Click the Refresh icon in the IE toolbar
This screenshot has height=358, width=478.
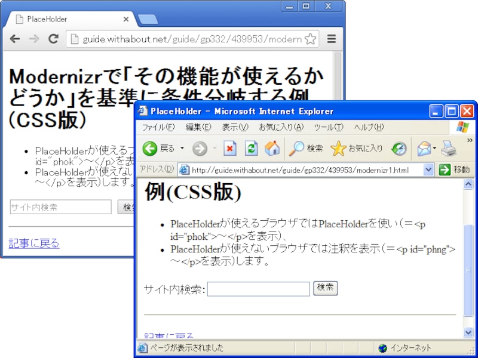tap(251, 148)
